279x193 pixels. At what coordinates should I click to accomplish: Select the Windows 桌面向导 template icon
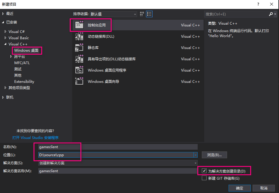[79, 81]
